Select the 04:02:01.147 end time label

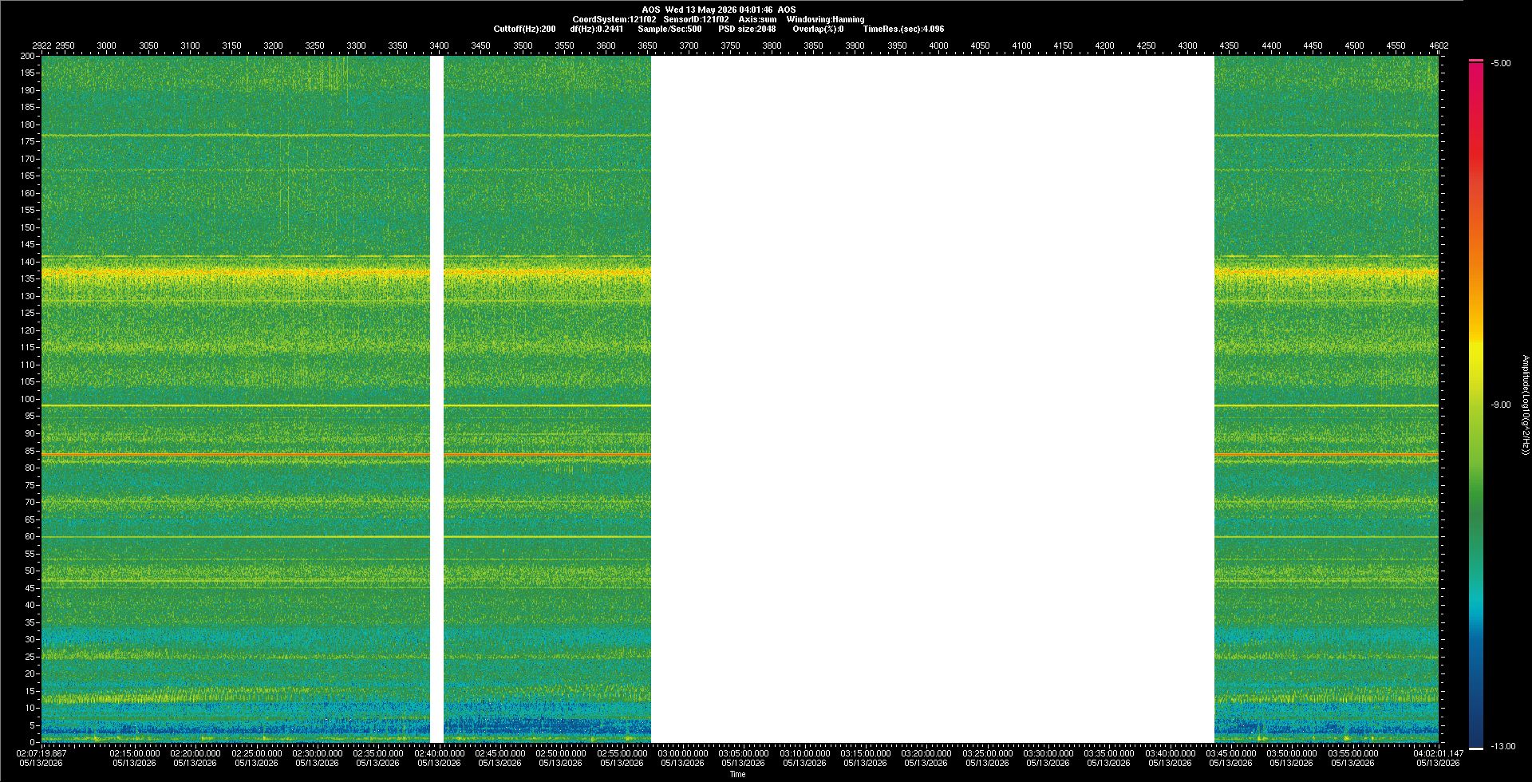tap(1438, 753)
